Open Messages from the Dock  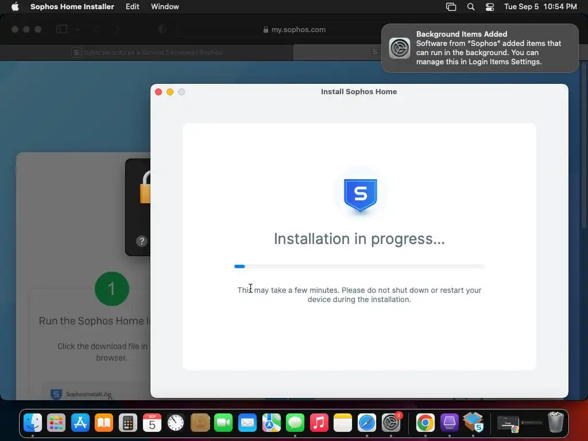pyautogui.click(x=295, y=423)
